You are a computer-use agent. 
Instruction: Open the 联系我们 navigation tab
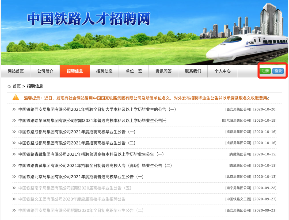point(193,71)
